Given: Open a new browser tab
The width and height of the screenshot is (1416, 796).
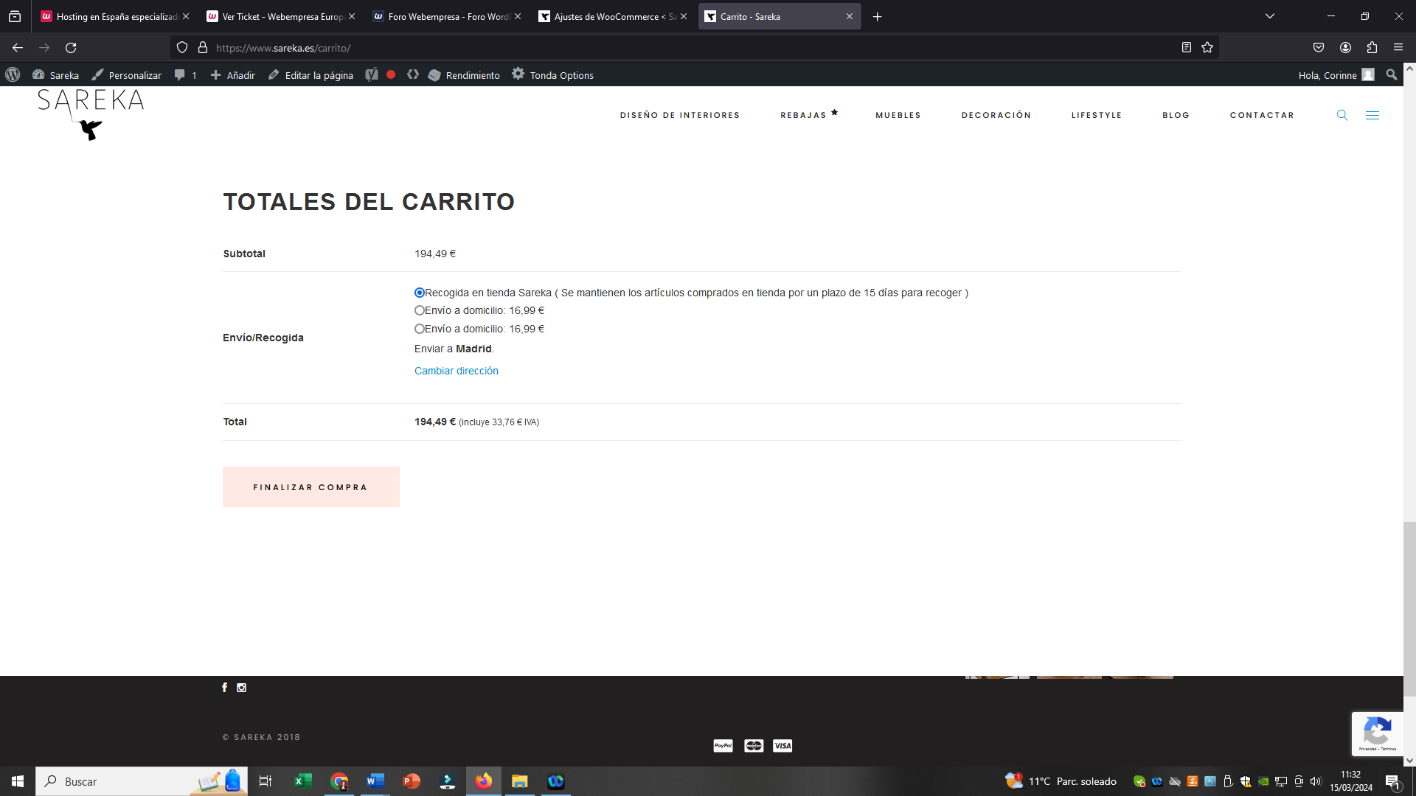Looking at the screenshot, I should click(x=878, y=16).
